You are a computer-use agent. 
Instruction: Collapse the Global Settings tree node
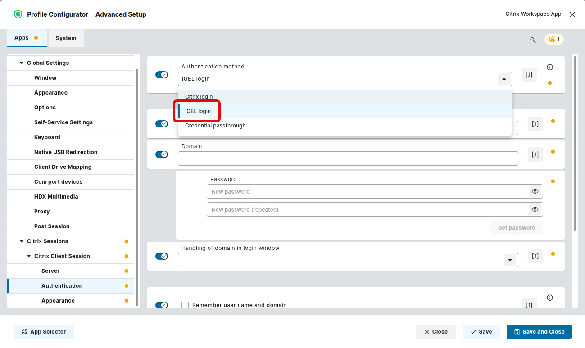pyautogui.click(x=22, y=63)
